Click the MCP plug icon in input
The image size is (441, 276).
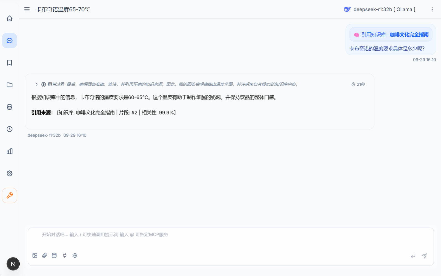point(65,256)
